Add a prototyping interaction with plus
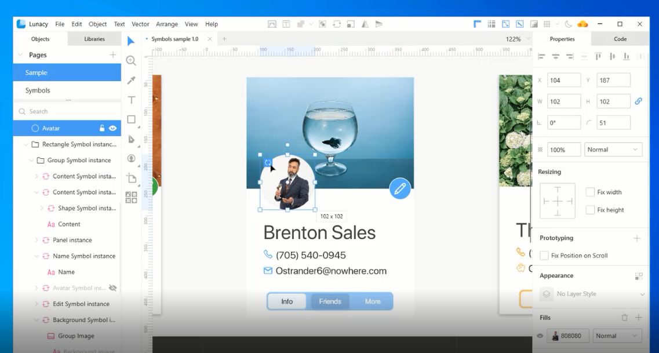This screenshot has width=659, height=353. pyautogui.click(x=637, y=238)
